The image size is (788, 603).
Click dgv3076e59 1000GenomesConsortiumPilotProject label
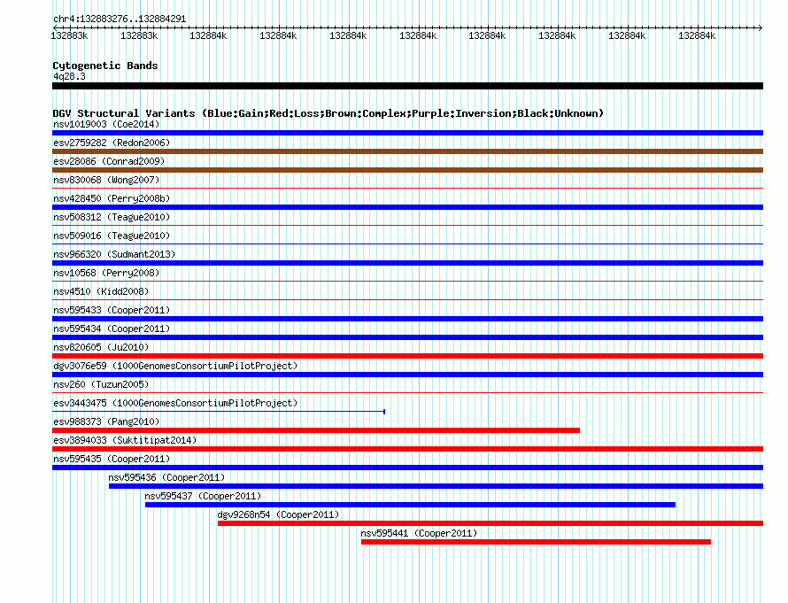[x=175, y=366]
